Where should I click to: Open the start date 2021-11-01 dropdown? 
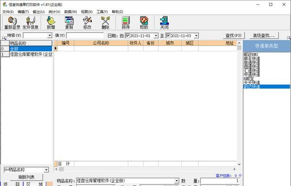(x=156, y=35)
